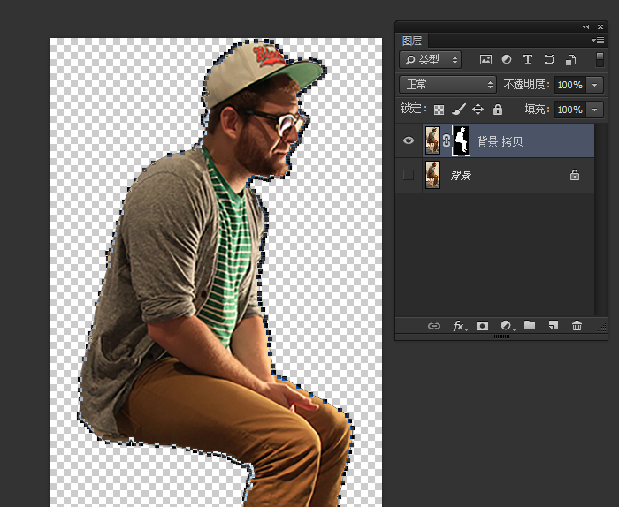The image size is (619, 507).
Task: Open the 类型 filter type dropdown
Action: click(431, 60)
